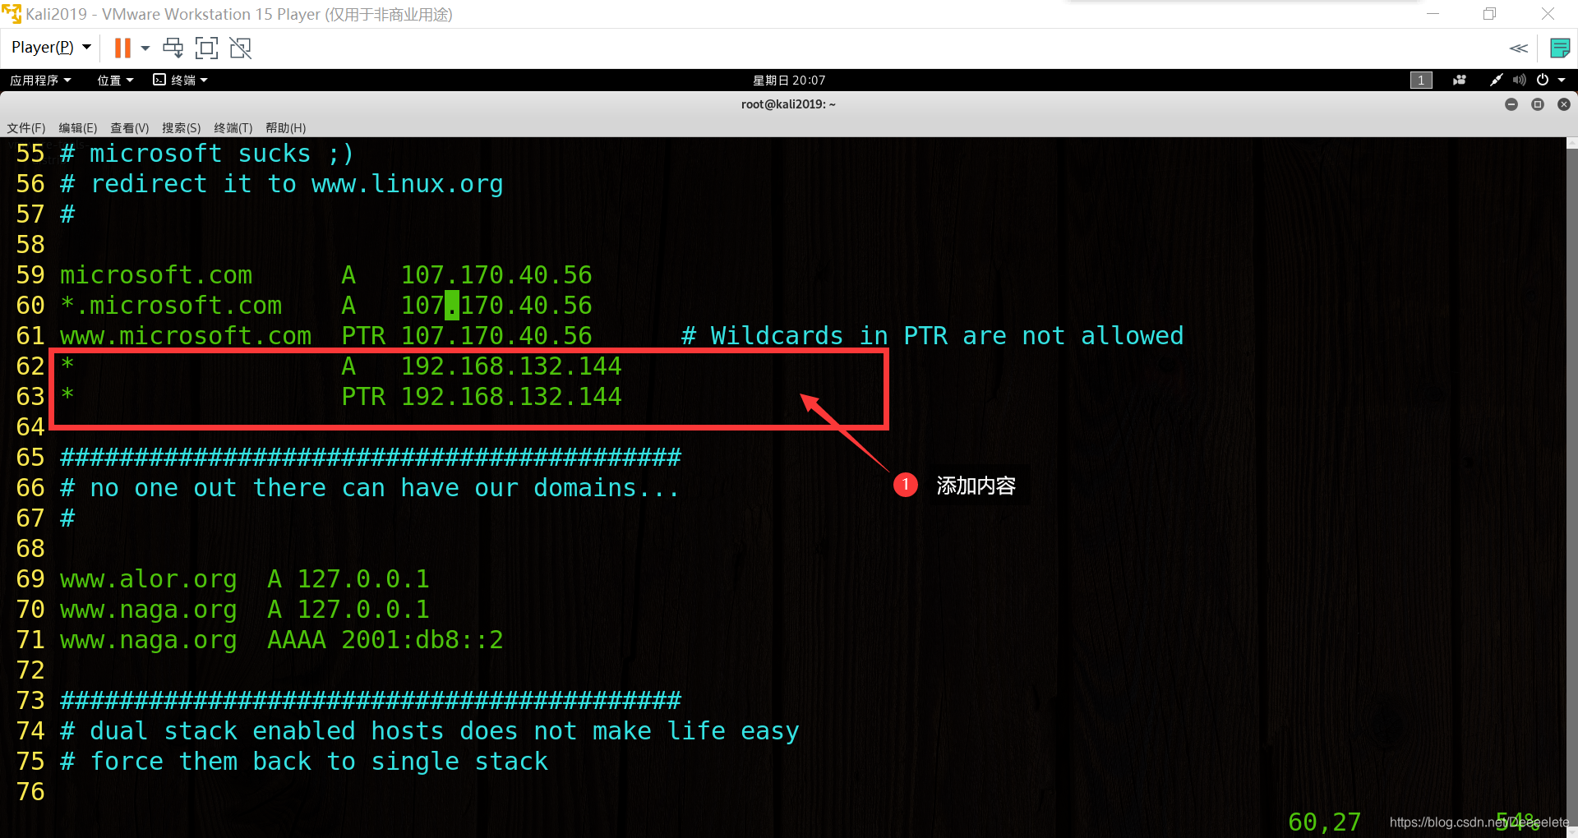The image size is (1578, 838).
Task: Open the 编辑(E) menu
Action: [x=78, y=127]
